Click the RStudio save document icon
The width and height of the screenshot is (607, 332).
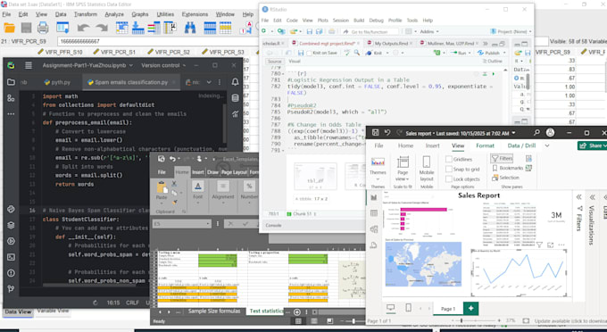(x=301, y=53)
